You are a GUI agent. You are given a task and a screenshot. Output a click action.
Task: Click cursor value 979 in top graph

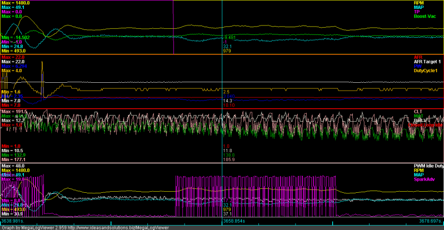227,51
